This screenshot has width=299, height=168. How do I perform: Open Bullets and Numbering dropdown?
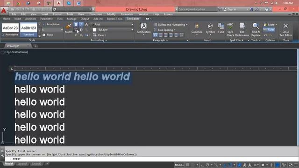pos(171,25)
